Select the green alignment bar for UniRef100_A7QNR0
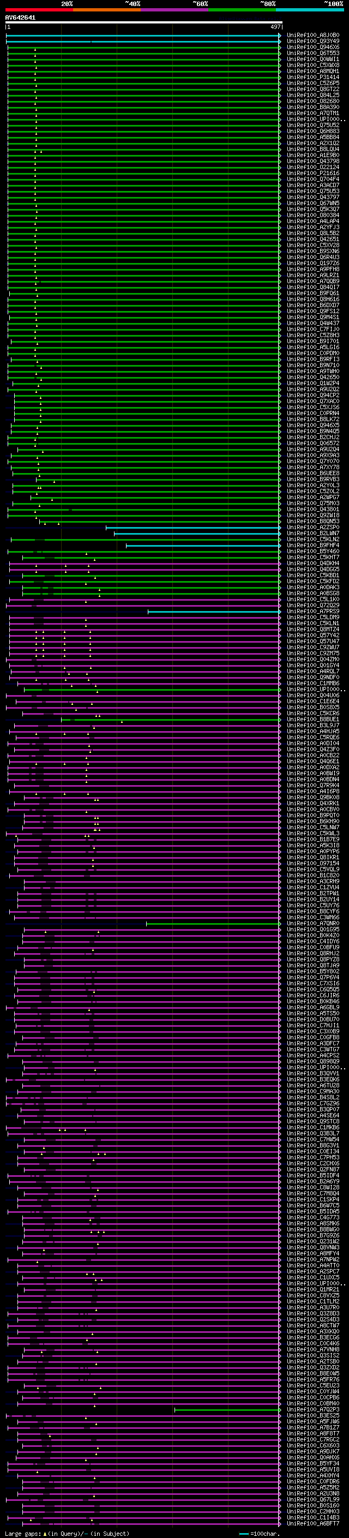This screenshot has width=349, height=1538. (214, 924)
